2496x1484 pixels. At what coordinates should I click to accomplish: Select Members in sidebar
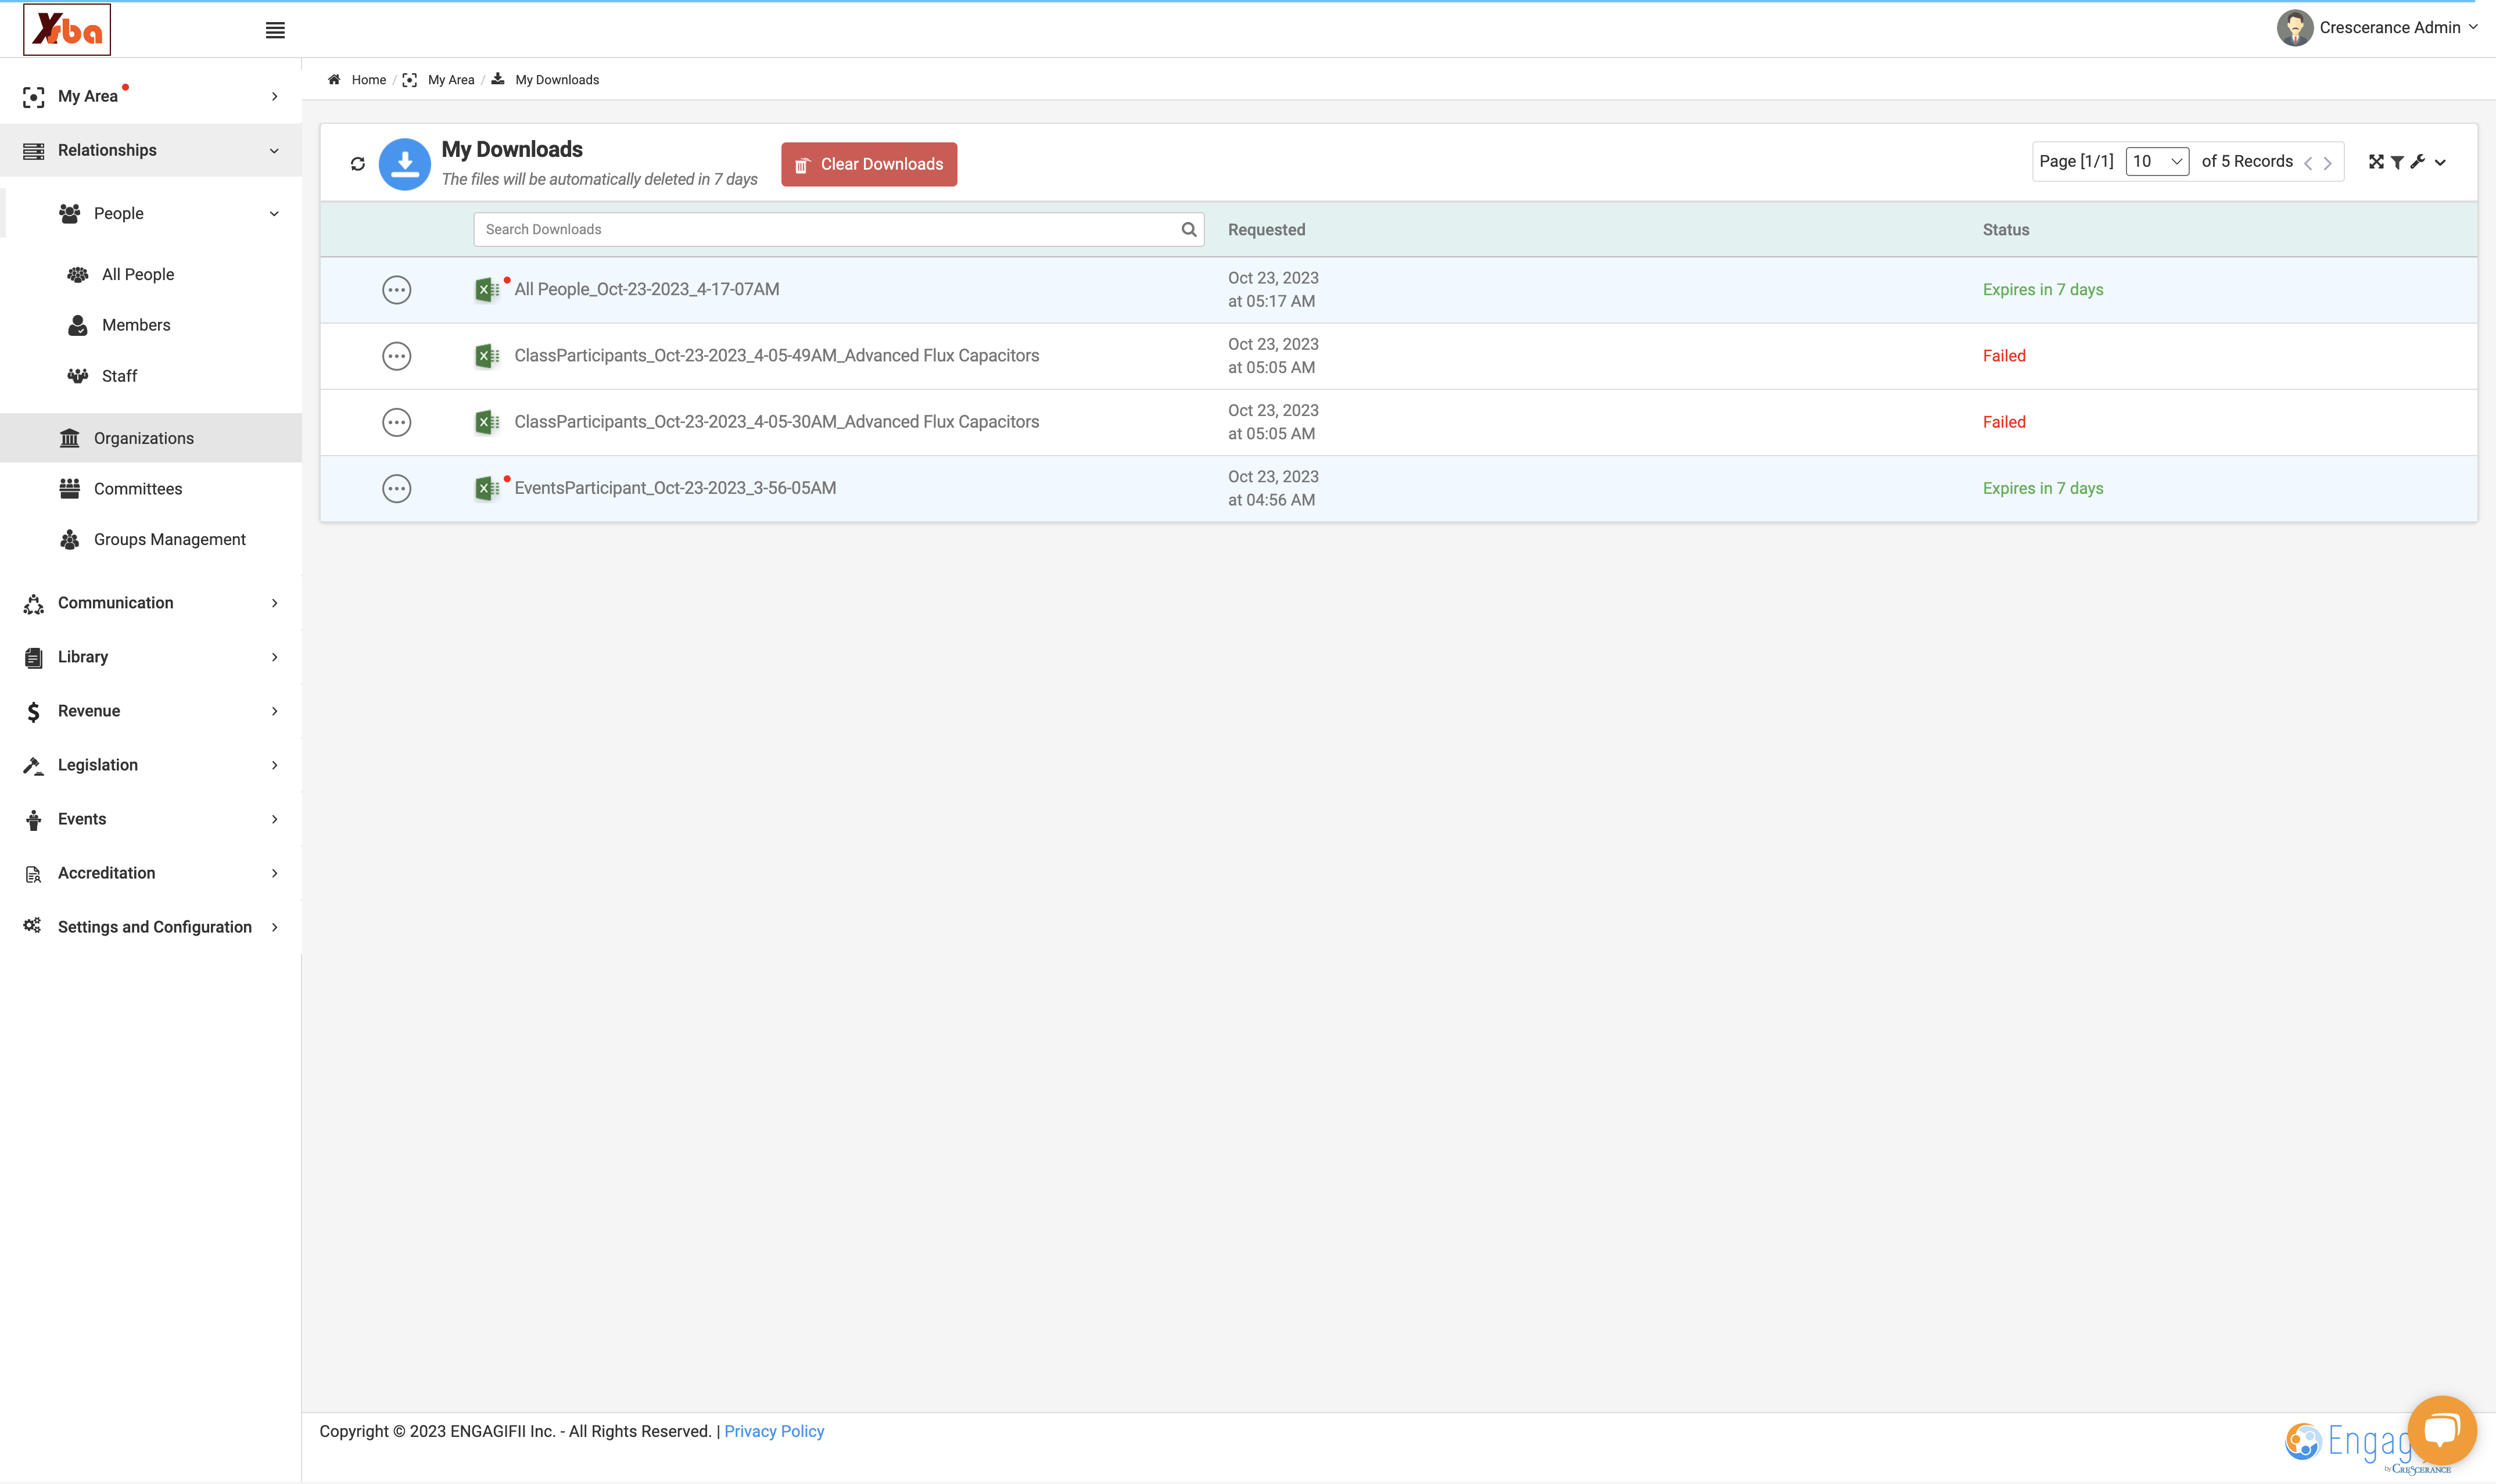[136, 325]
